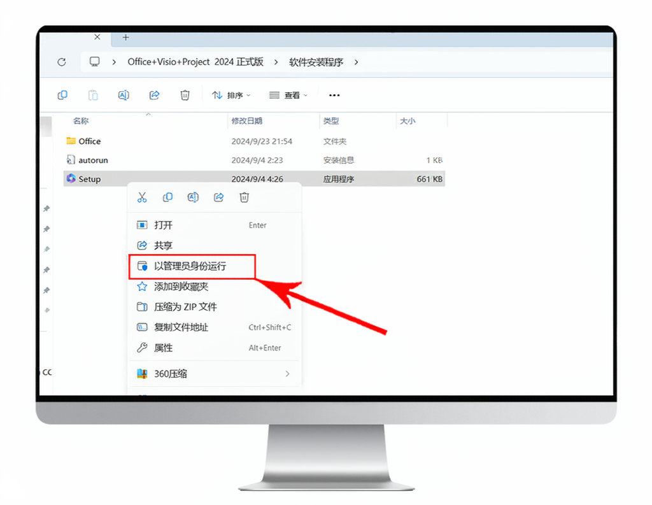The height and width of the screenshot is (505, 652).
Task: Sort by the 修改日期 column header
Action: click(246, 120)
